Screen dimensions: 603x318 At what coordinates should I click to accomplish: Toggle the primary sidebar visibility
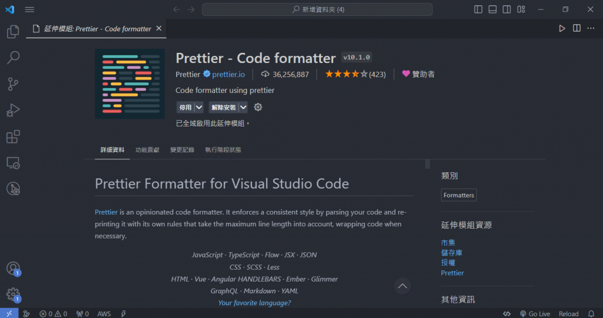[x=478, y=9]
